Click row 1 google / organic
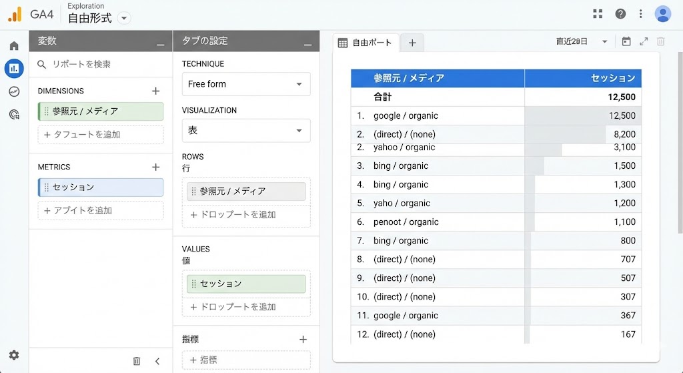Image resolution: width=683 pixels, height=373 pixels. [496, 116]
